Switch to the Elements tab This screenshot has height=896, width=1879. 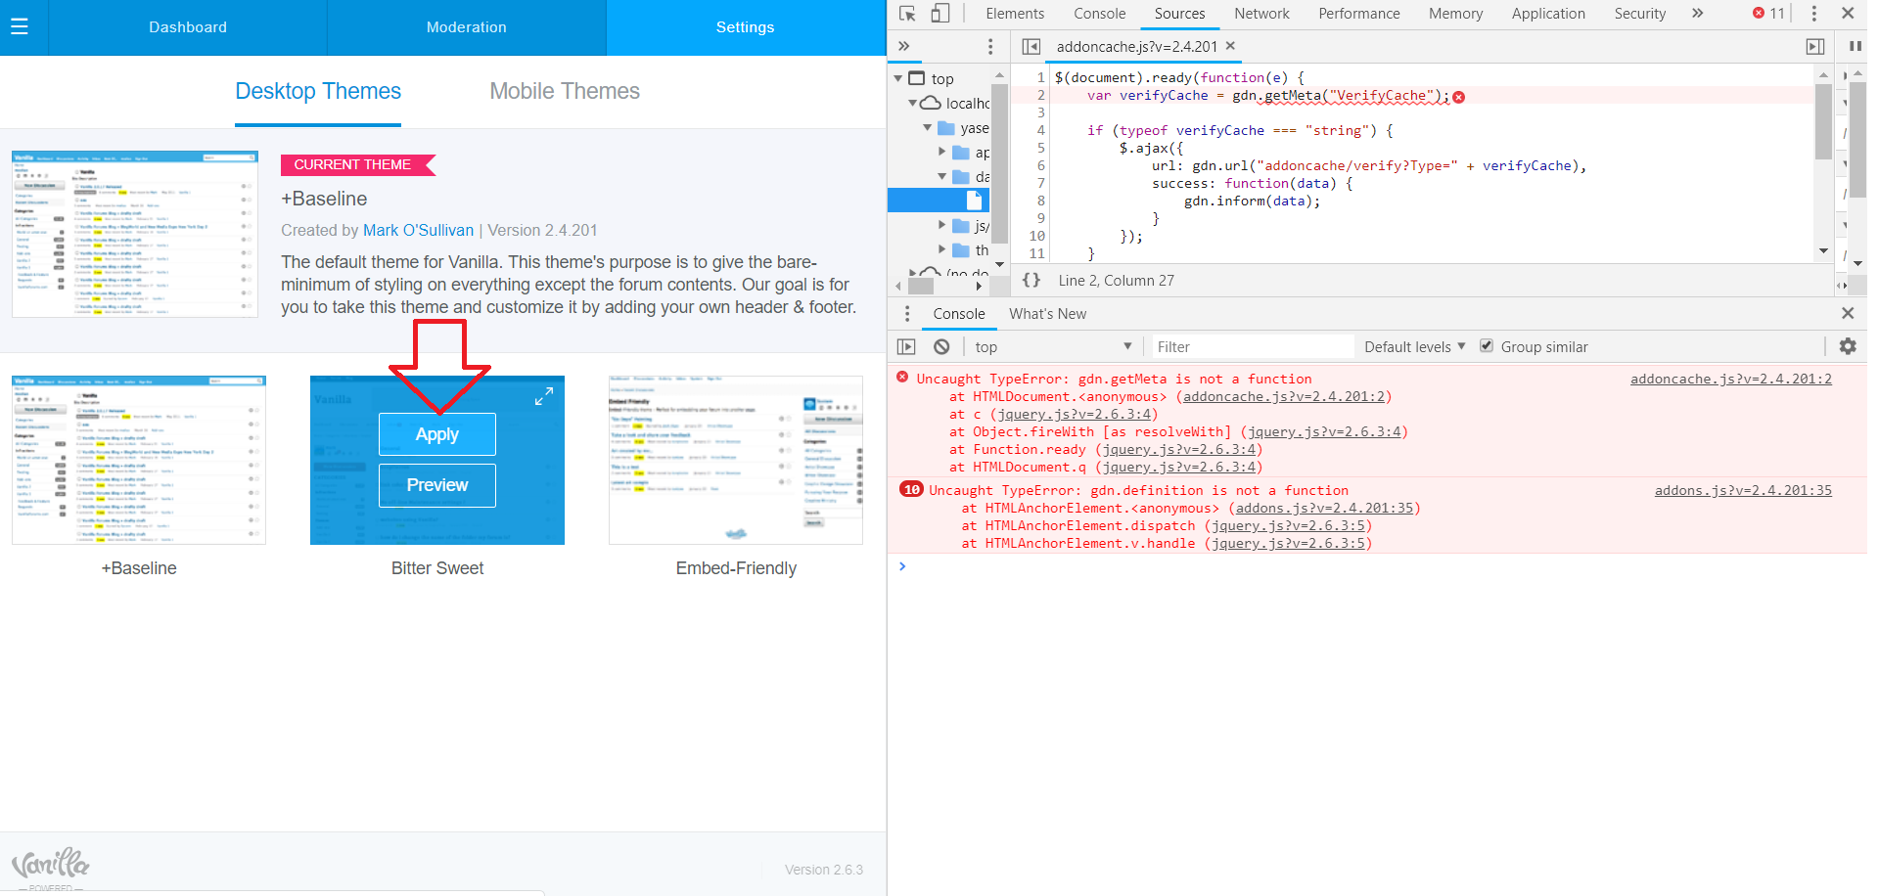click(1015, 14)
